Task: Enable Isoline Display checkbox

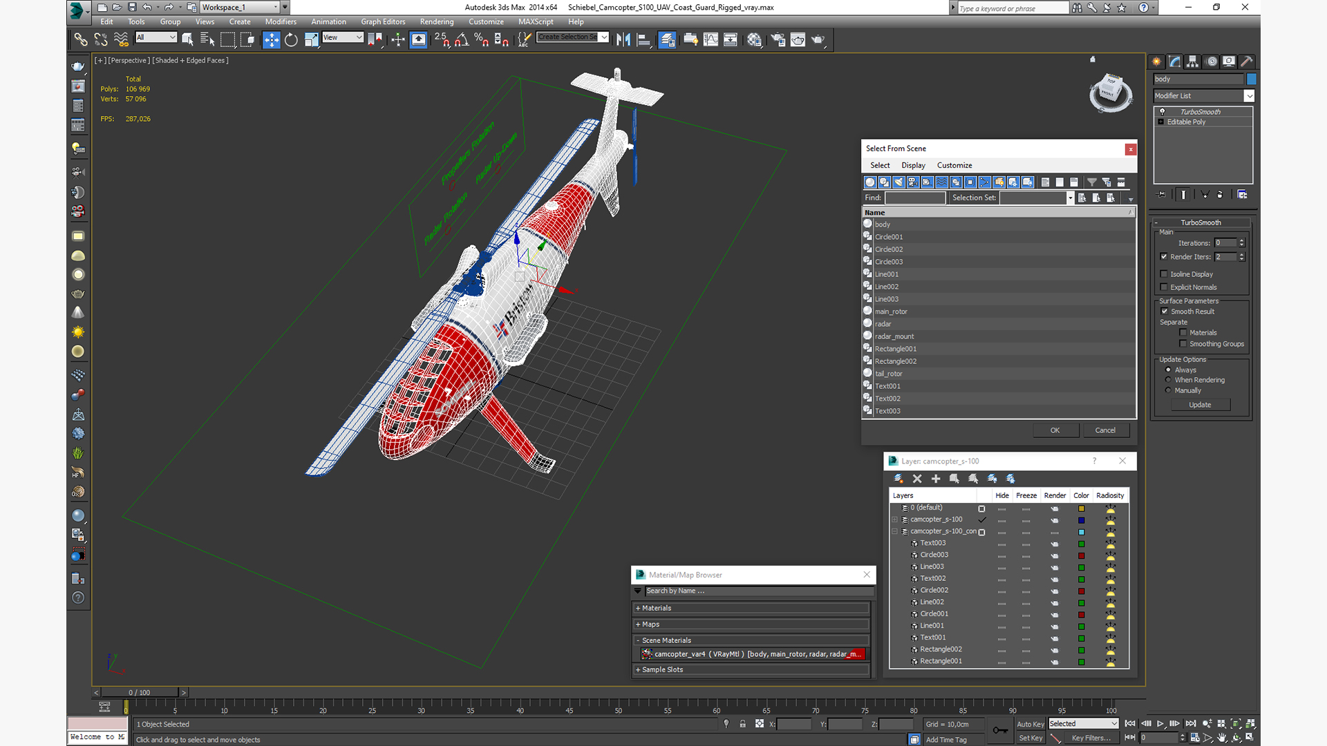Action: pos(1164,274)
